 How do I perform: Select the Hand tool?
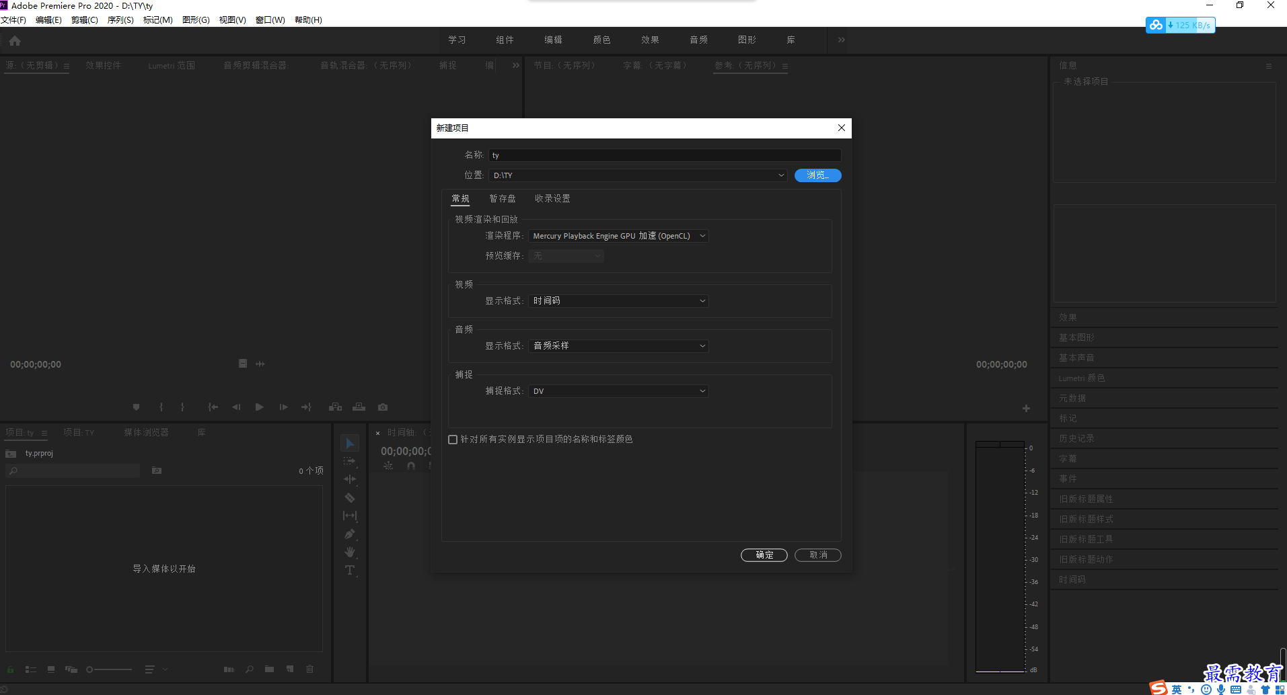pyautogui.click(x=350, y=552)
